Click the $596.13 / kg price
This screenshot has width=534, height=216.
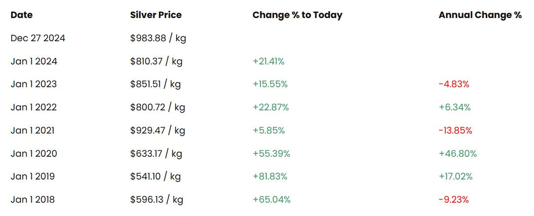pos(156,199)
